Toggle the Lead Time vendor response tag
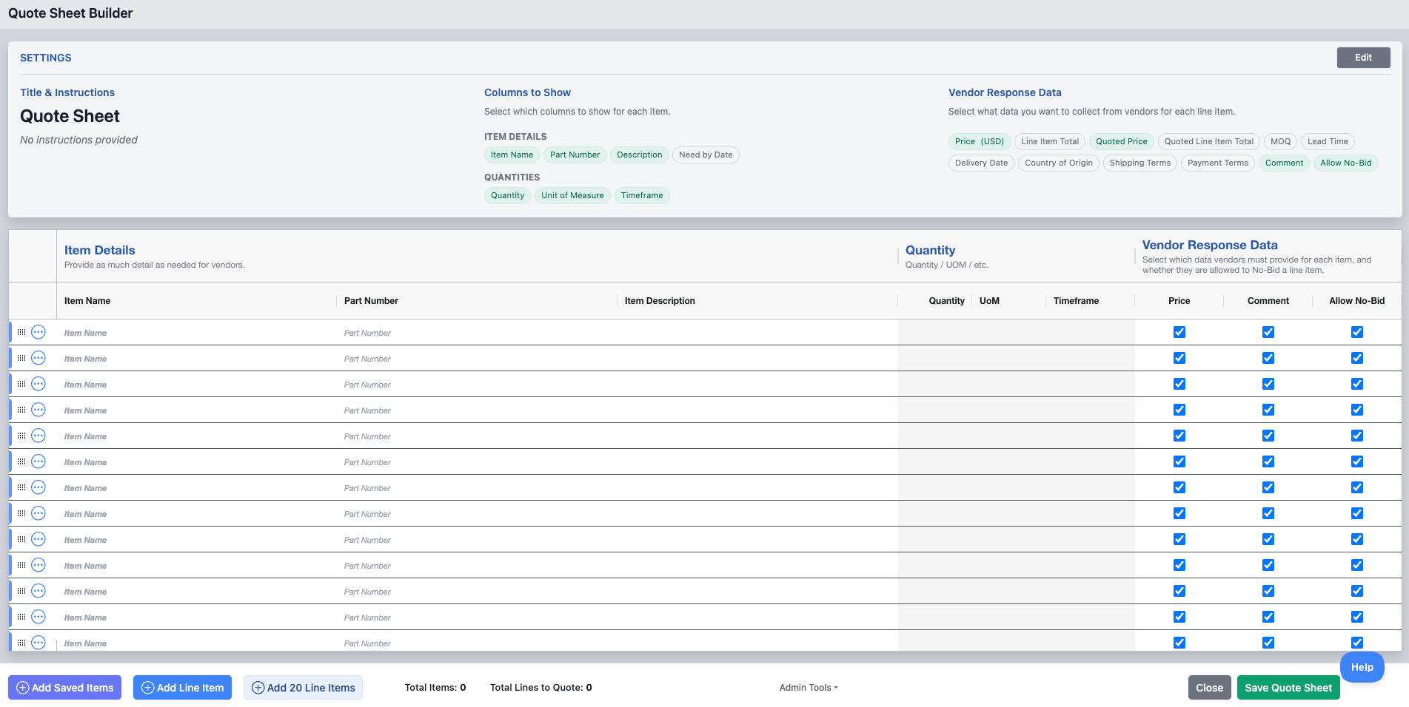1409x707 pixels. click(1327, 141)
